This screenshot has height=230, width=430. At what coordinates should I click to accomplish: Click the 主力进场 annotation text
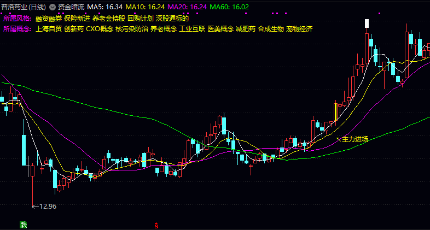coord(355,139)
